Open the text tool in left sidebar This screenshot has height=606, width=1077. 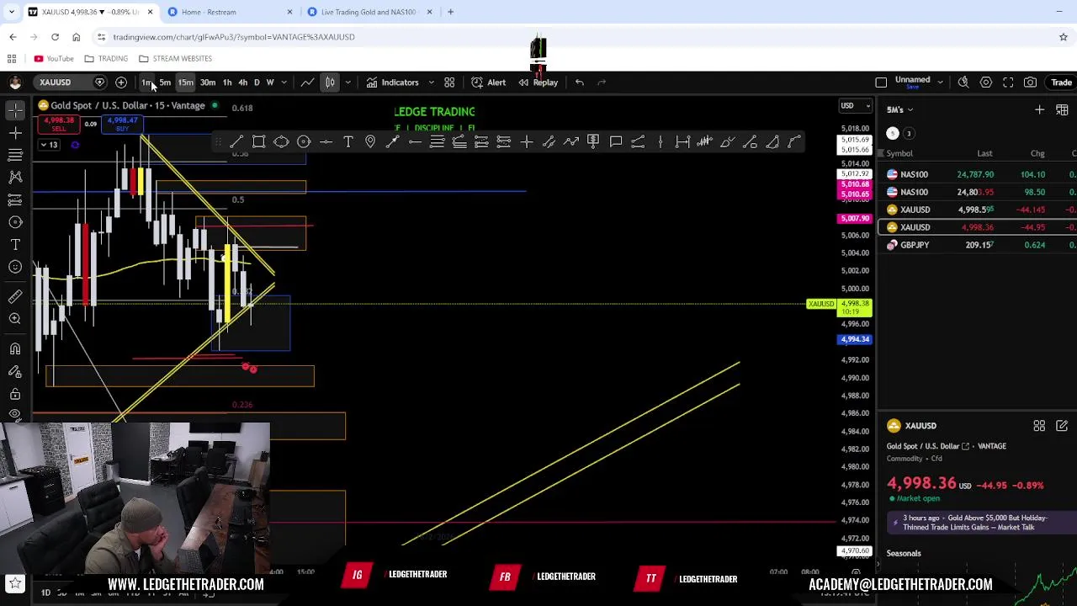15,244
